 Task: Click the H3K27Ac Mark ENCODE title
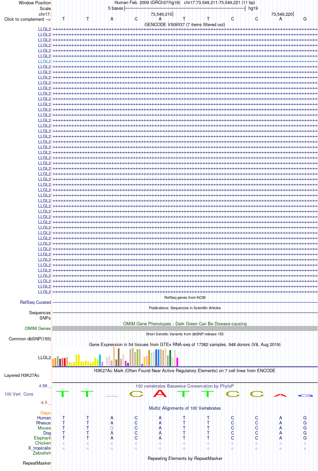(x=185, y=371)
